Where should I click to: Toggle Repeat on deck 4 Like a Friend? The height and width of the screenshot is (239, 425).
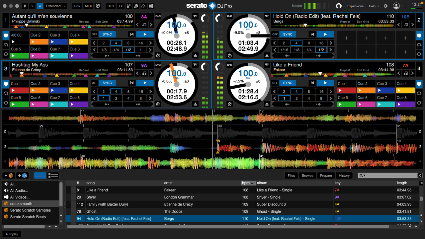tap(345, 70)
